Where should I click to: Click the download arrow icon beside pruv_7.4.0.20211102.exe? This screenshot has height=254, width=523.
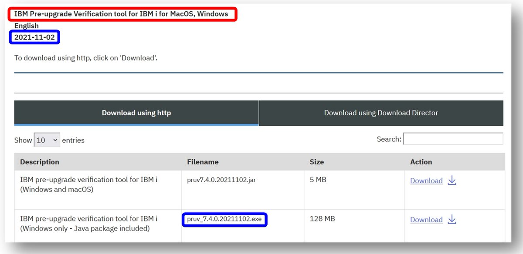click(452, 220)
